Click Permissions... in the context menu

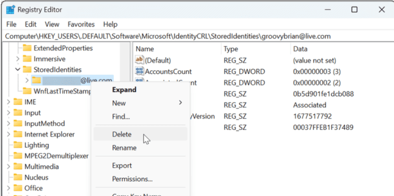tap(132, 179)
